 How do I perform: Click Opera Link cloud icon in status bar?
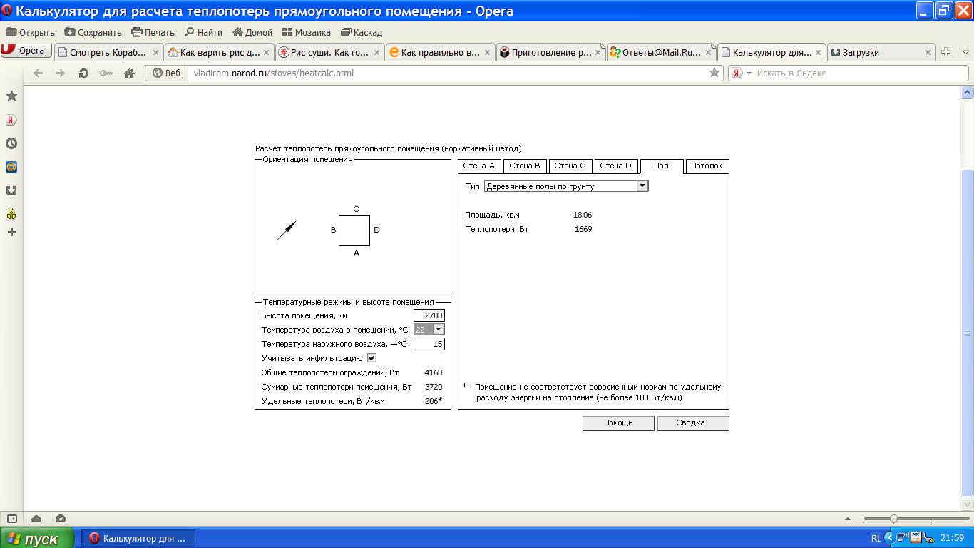click(36, 519)
